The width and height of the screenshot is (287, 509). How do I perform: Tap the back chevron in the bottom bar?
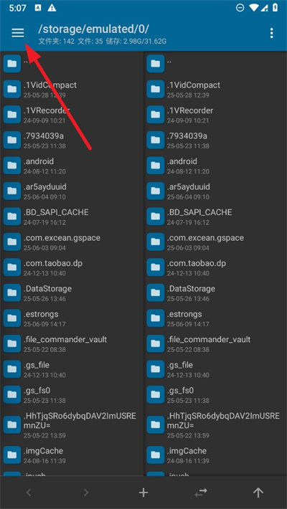[x=29, y=493]
